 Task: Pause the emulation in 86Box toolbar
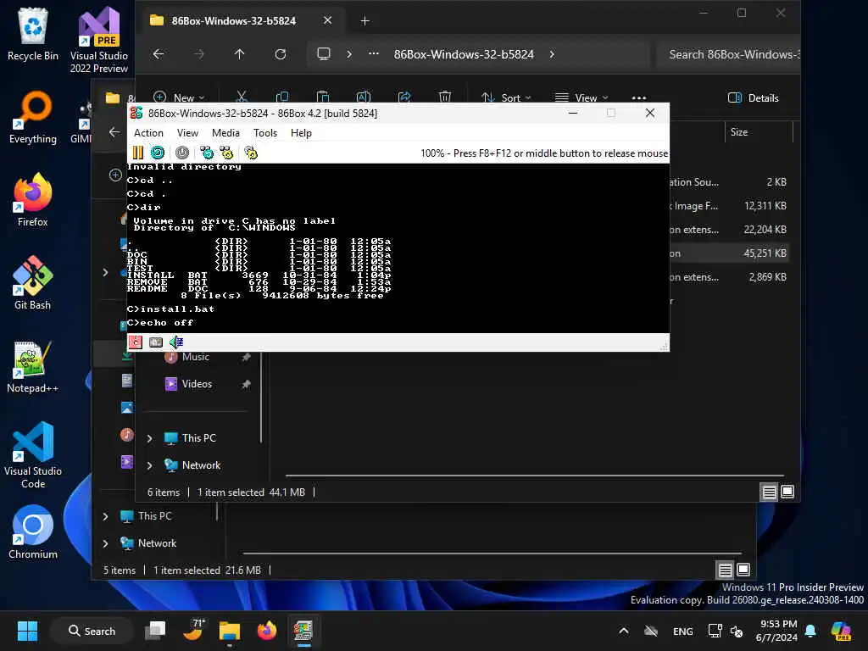(138, 153)
